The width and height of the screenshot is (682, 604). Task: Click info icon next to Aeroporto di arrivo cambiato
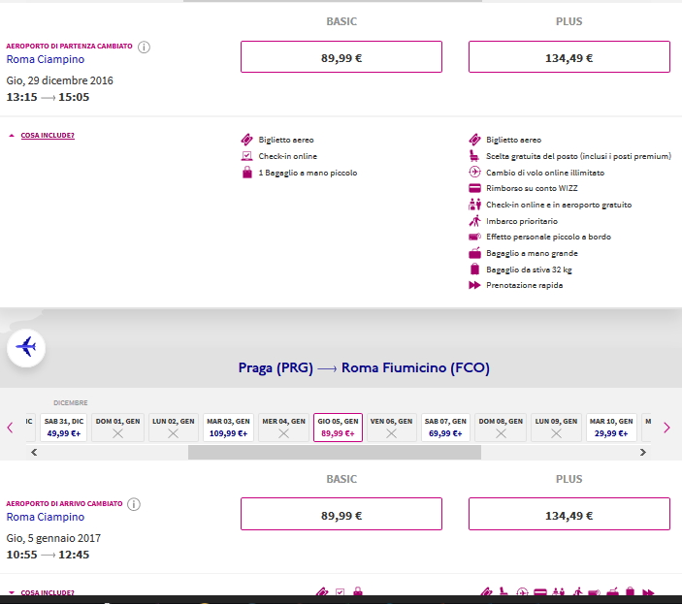[134, 504]
